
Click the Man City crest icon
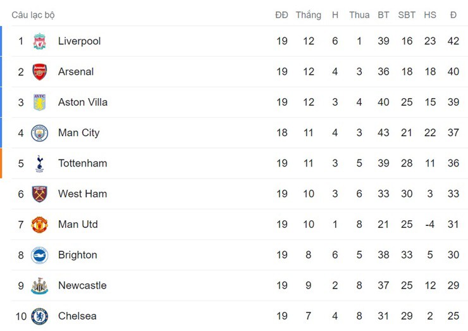[40, 133]
